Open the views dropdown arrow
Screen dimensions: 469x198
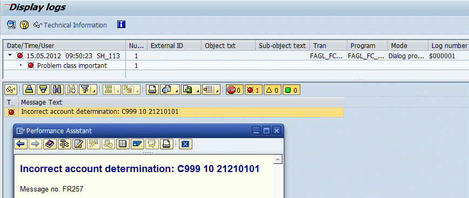pos(176,91)
